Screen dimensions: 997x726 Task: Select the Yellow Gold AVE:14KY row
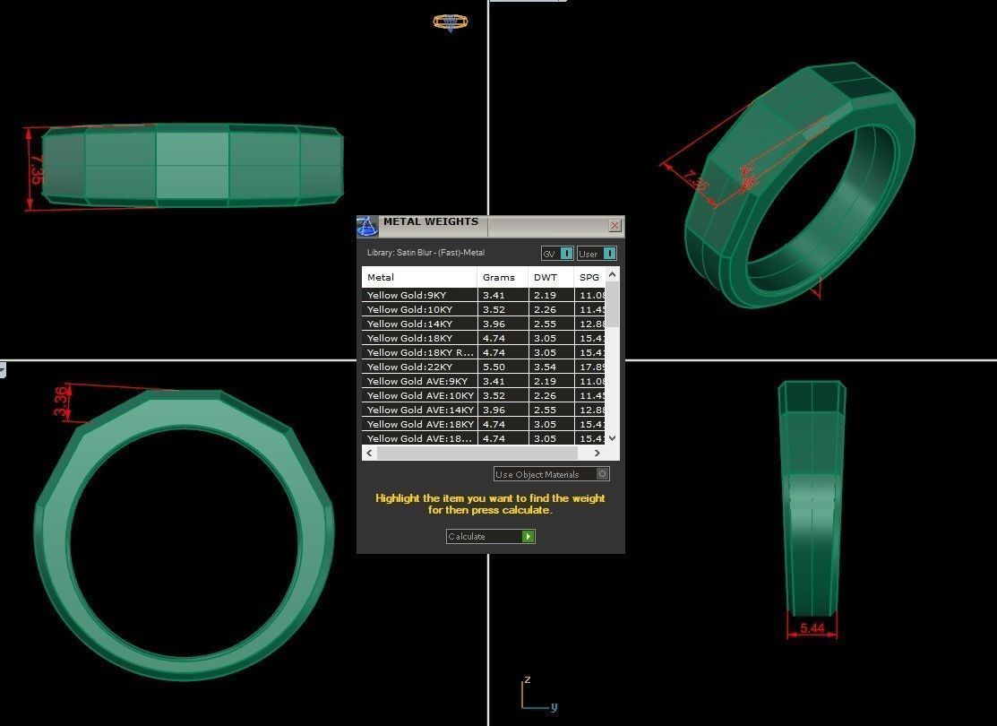coord(483,410)
